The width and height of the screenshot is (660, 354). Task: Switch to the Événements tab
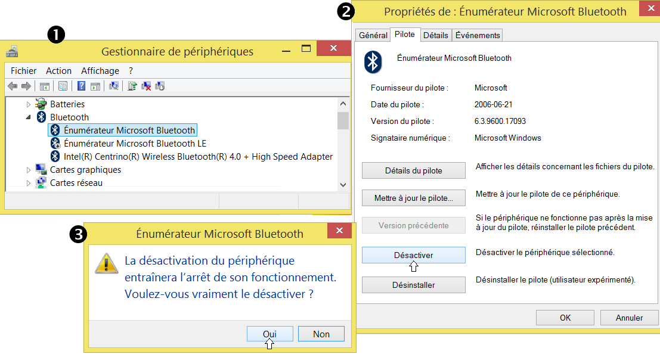(477, 35)
